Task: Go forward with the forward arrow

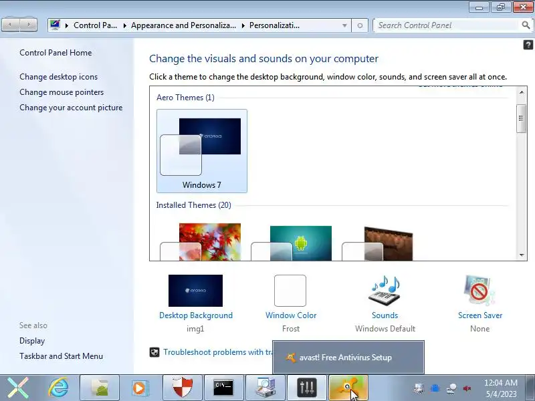Action: (x=28, y=25)
